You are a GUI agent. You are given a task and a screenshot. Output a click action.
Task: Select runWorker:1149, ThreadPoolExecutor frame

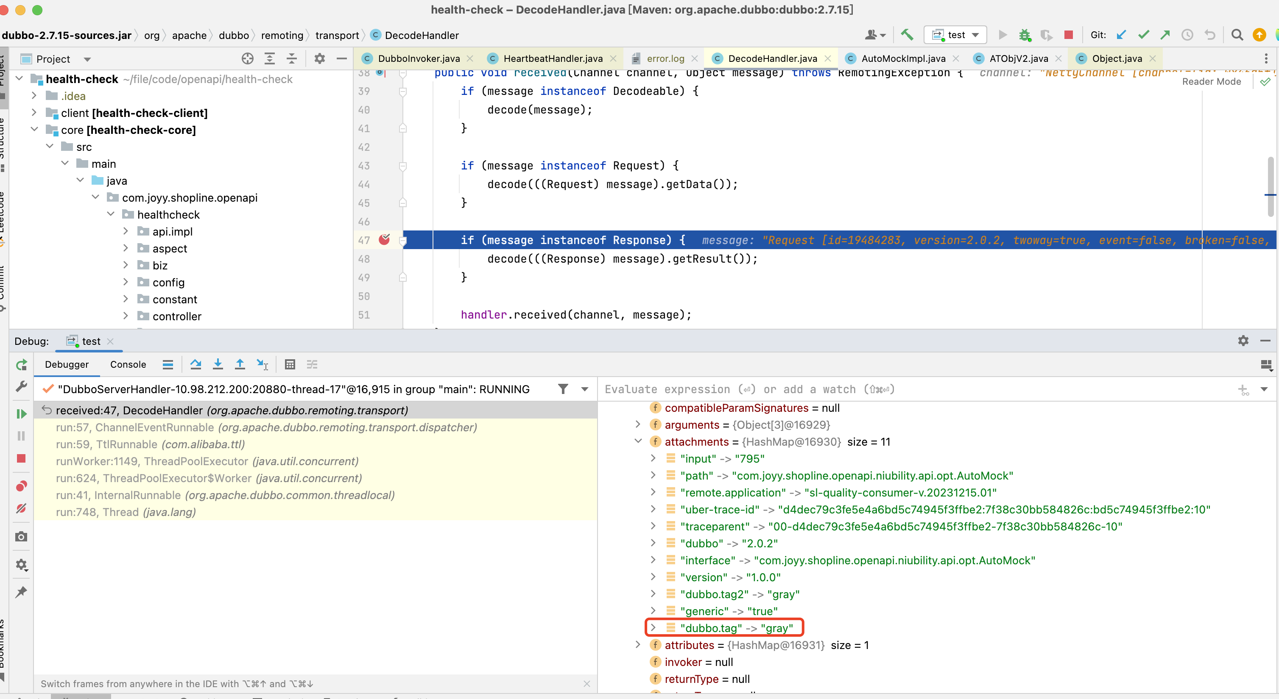316,461
